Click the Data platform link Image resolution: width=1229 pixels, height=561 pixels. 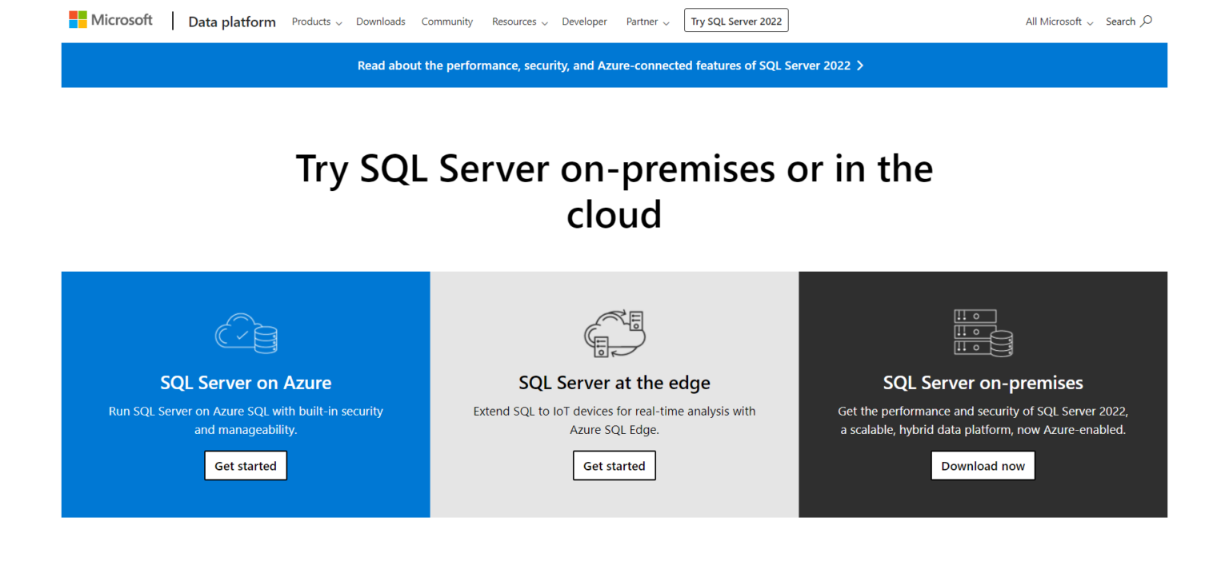(x=232, y=22)
